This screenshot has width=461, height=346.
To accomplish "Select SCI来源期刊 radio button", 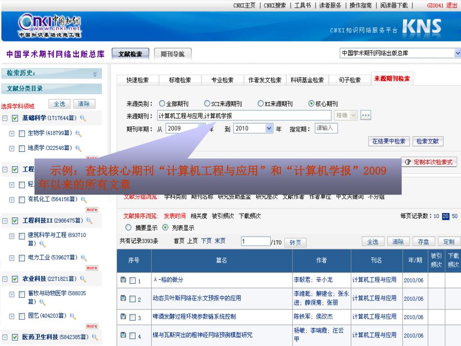I will pos(207,103).
